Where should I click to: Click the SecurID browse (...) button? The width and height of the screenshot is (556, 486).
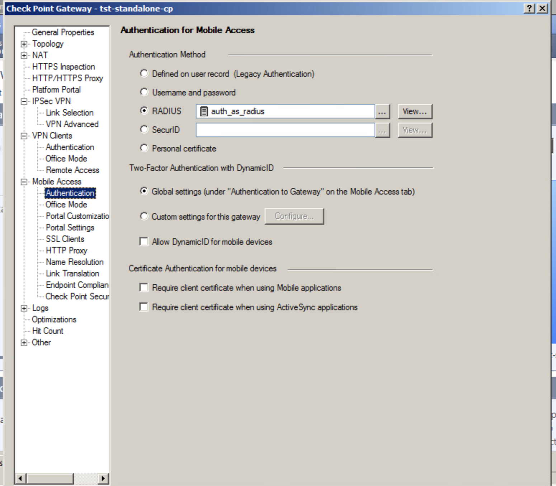(x=382, y=130)
